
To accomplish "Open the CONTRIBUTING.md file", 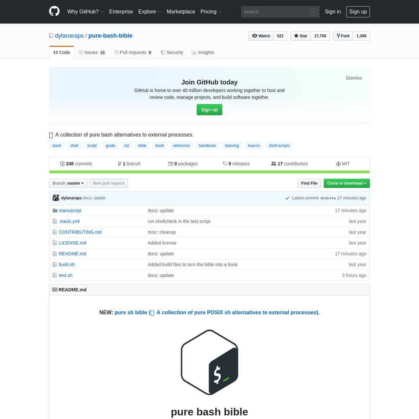I will tap(80, 232).
